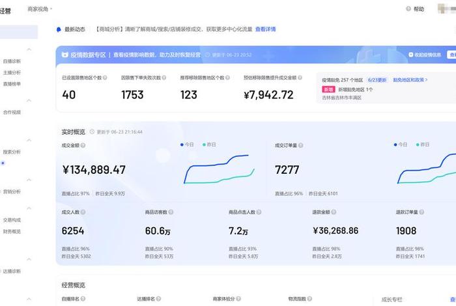Click the 帮助 text link
Screen dimensions: 456x306
pos(419,9)
